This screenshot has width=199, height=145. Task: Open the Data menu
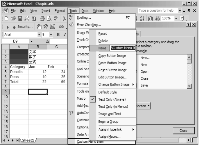pos(85,11)
